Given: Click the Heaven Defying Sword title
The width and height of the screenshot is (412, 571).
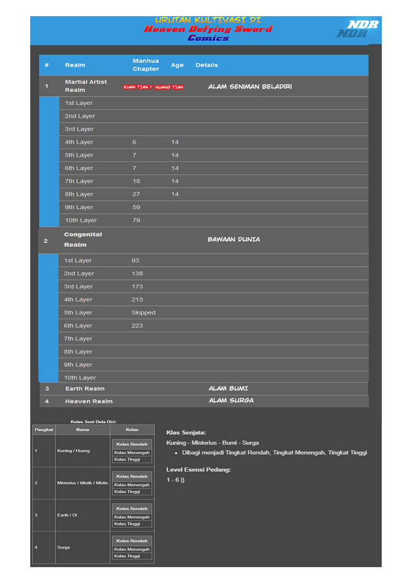Looking at the screenshot, I should [x=207, y=29].
